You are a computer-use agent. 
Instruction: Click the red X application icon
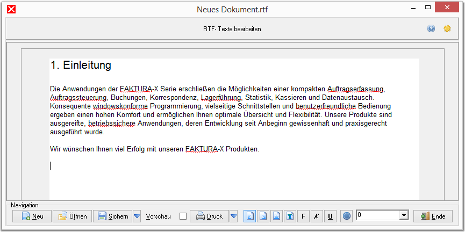click(11, 10)
